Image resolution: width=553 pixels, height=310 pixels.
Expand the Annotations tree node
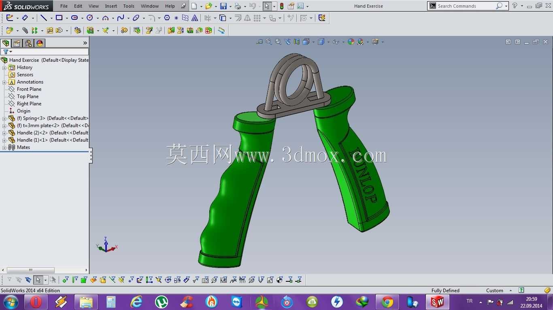[x=4, y=82]
